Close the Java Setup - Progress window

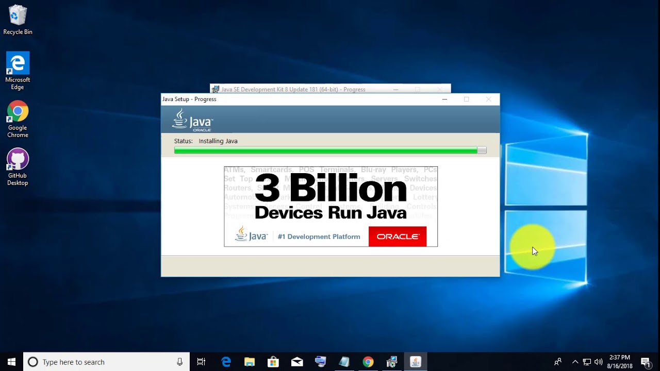click(x=488, y=99)
